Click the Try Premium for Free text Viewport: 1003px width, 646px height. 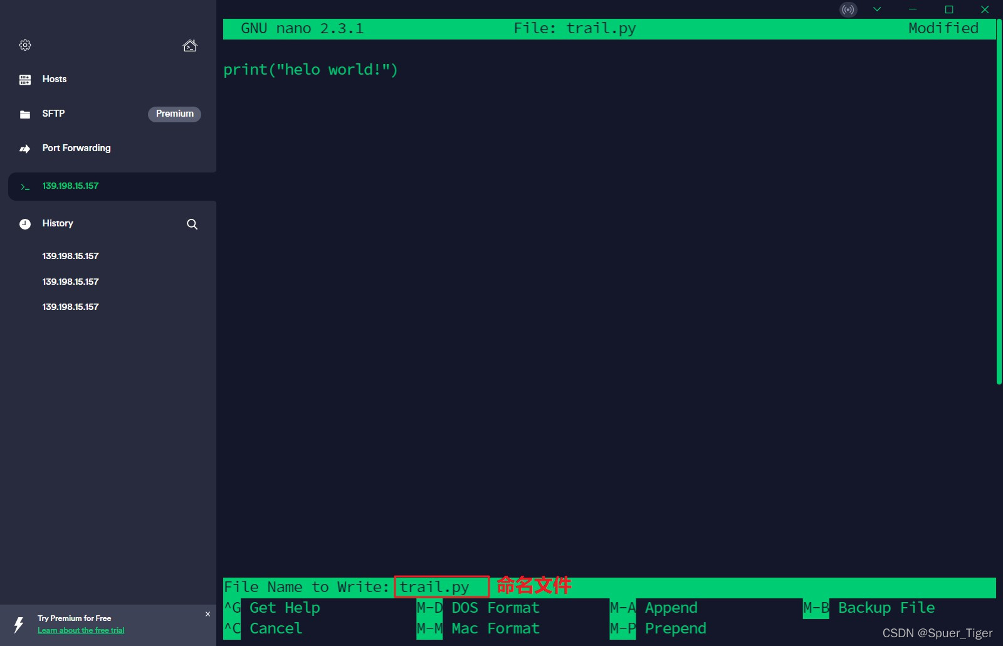click(x=75, y=618)
